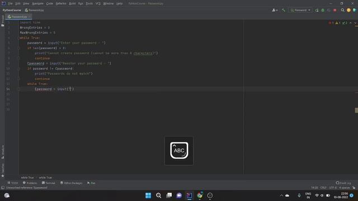Image resolution: width=358 pixels, height=201 pixels.
Task: Open the Problems tool window
Action: click(x=30, y=183)
